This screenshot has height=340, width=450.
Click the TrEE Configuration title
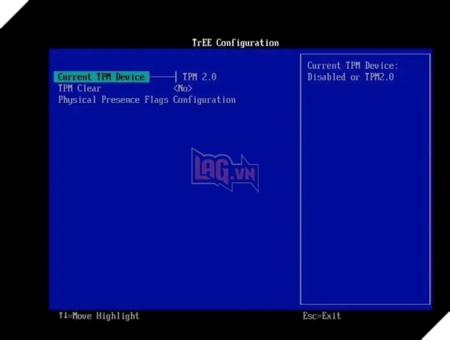click(x=235, y=43)
